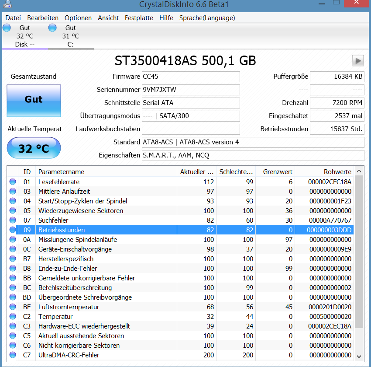Click the Schlechte column header
This screenshot has height=367, width=371.
(x=236, y=171)
